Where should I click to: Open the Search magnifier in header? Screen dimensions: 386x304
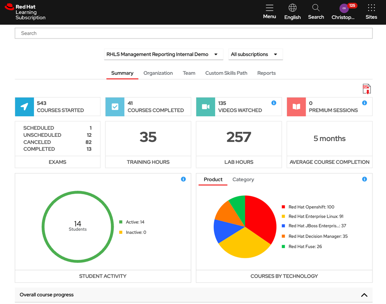(x=316, y=8)
